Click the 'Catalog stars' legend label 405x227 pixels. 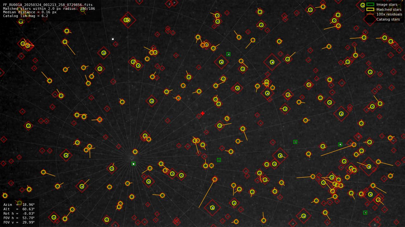[x=388, y=19]
